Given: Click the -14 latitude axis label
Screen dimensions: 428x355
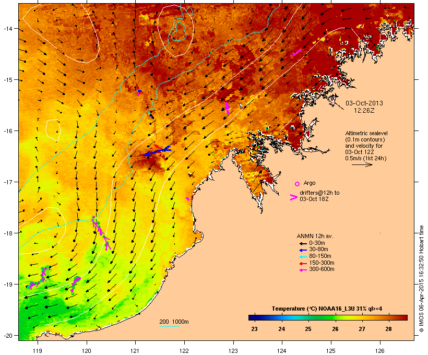Looking at the screenshot, I should click(x=7, y=28).
